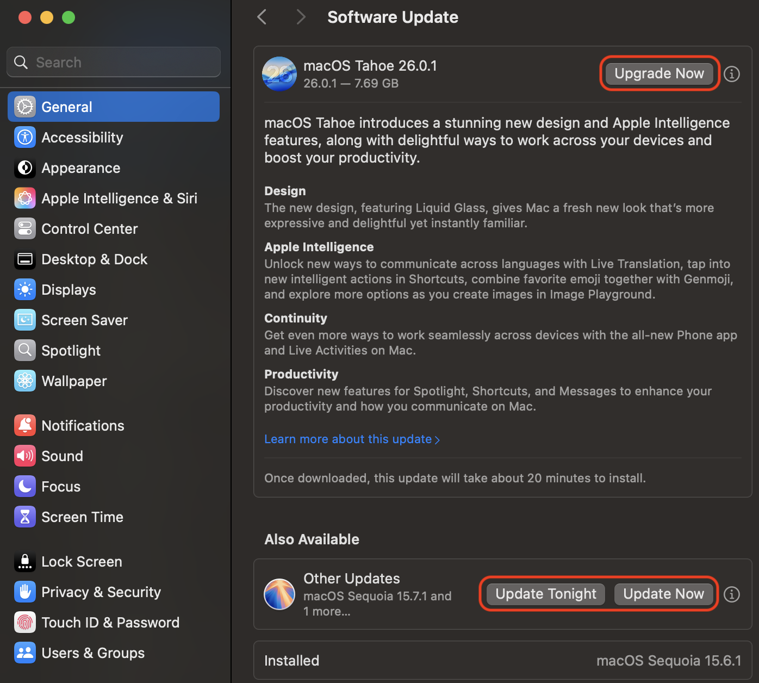Focus the Search field in the sidebar
This screenshot has width=759, height=683.
pyautogui.click(x=114, y=62)
